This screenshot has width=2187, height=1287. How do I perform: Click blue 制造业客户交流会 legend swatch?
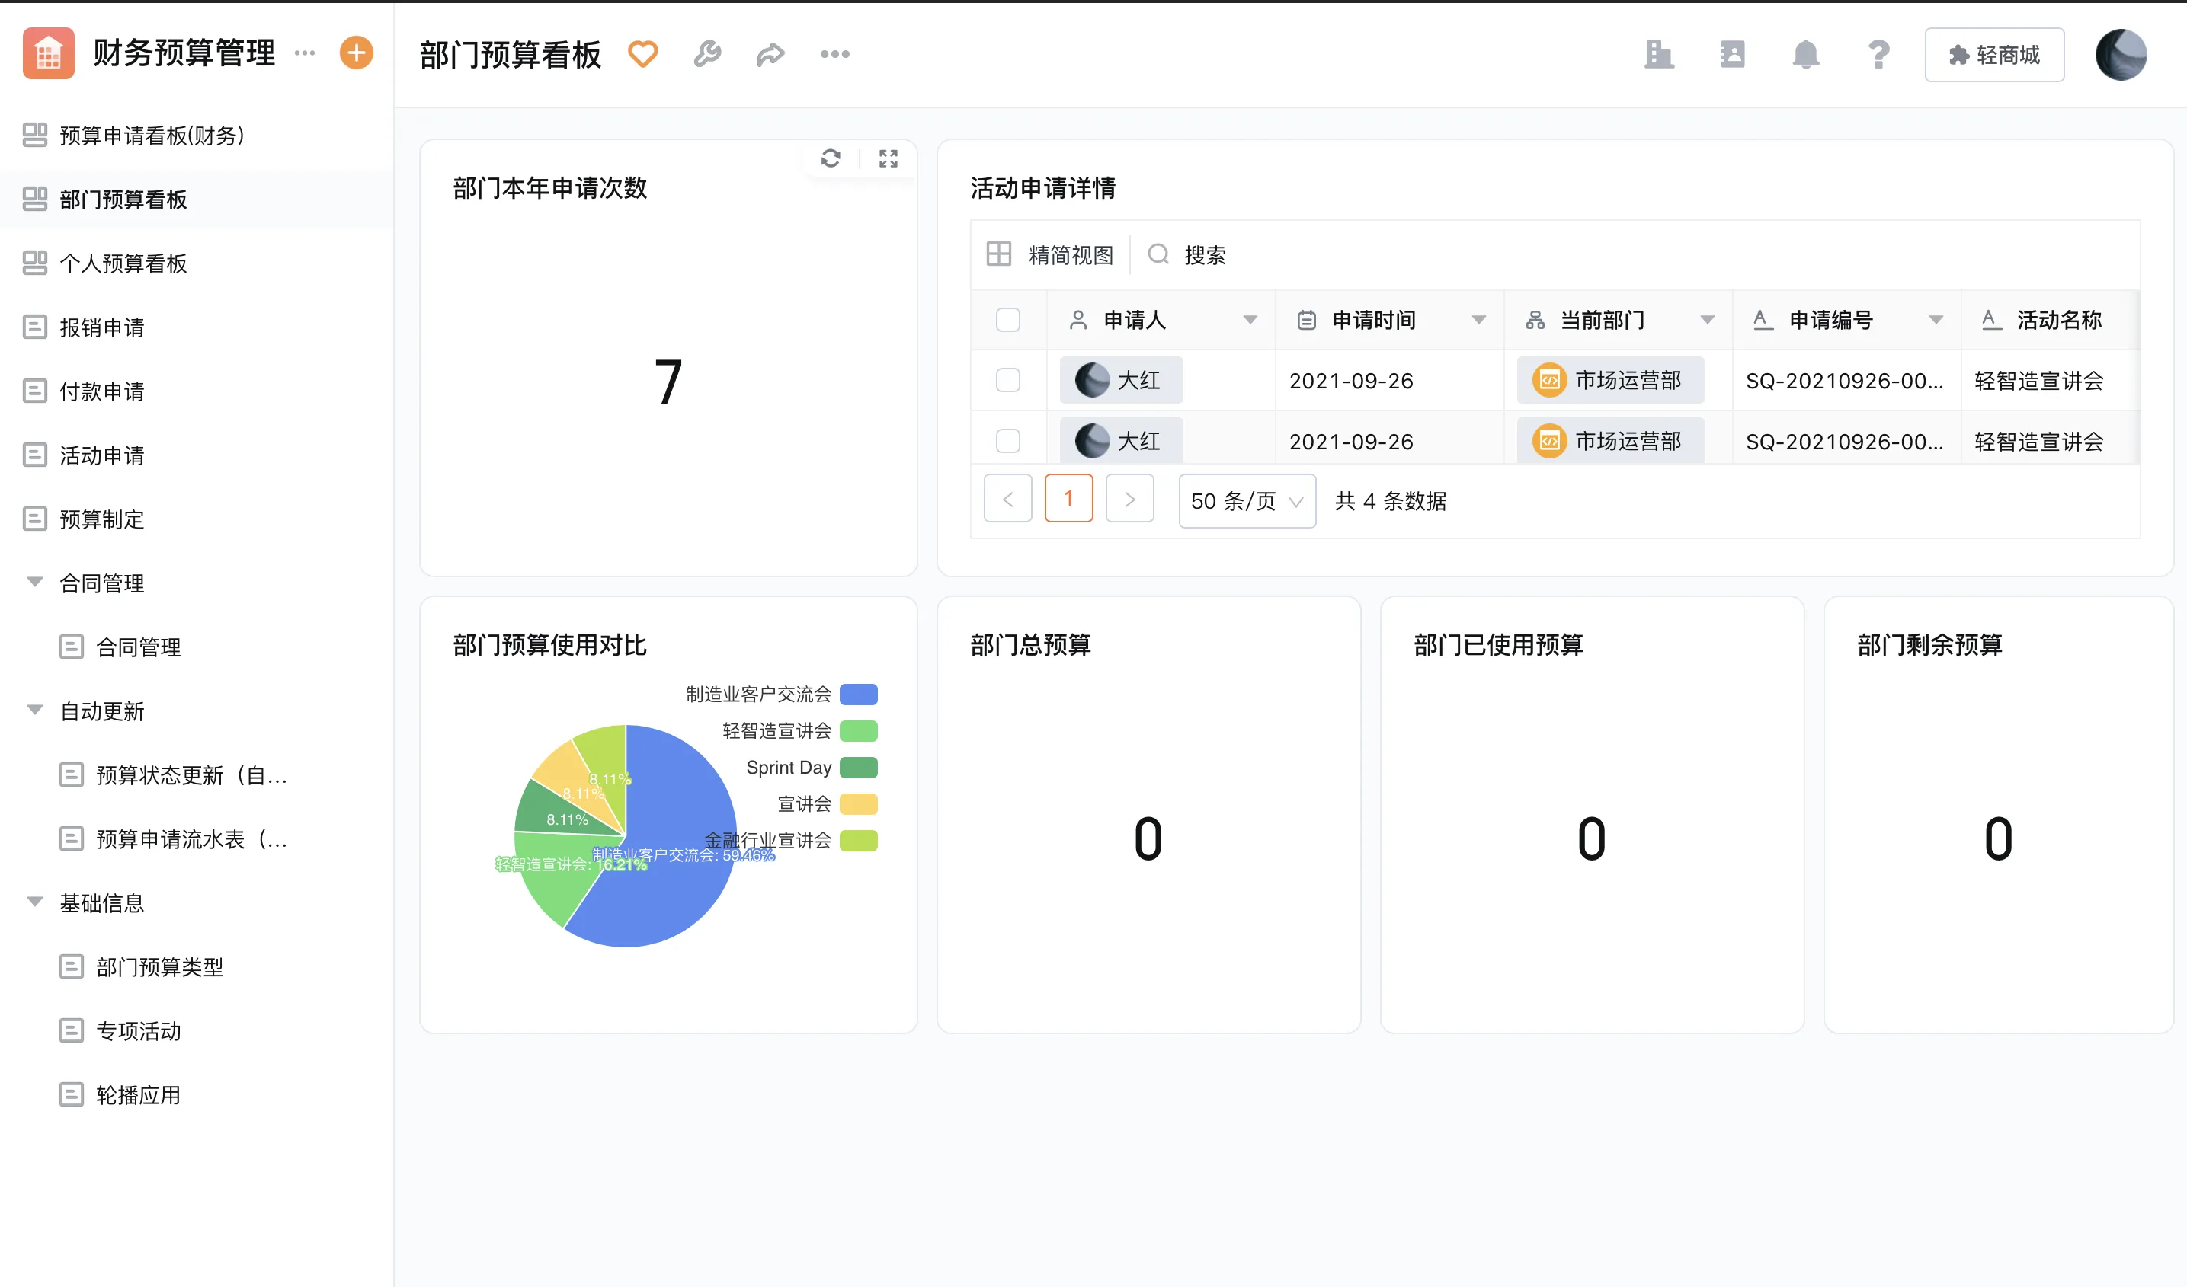[858, 694]
